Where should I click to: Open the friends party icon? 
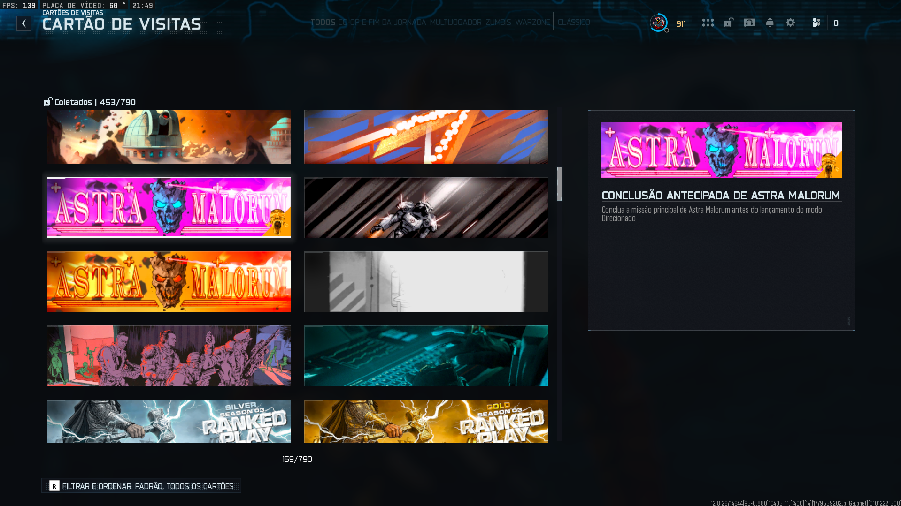point(816,23)
